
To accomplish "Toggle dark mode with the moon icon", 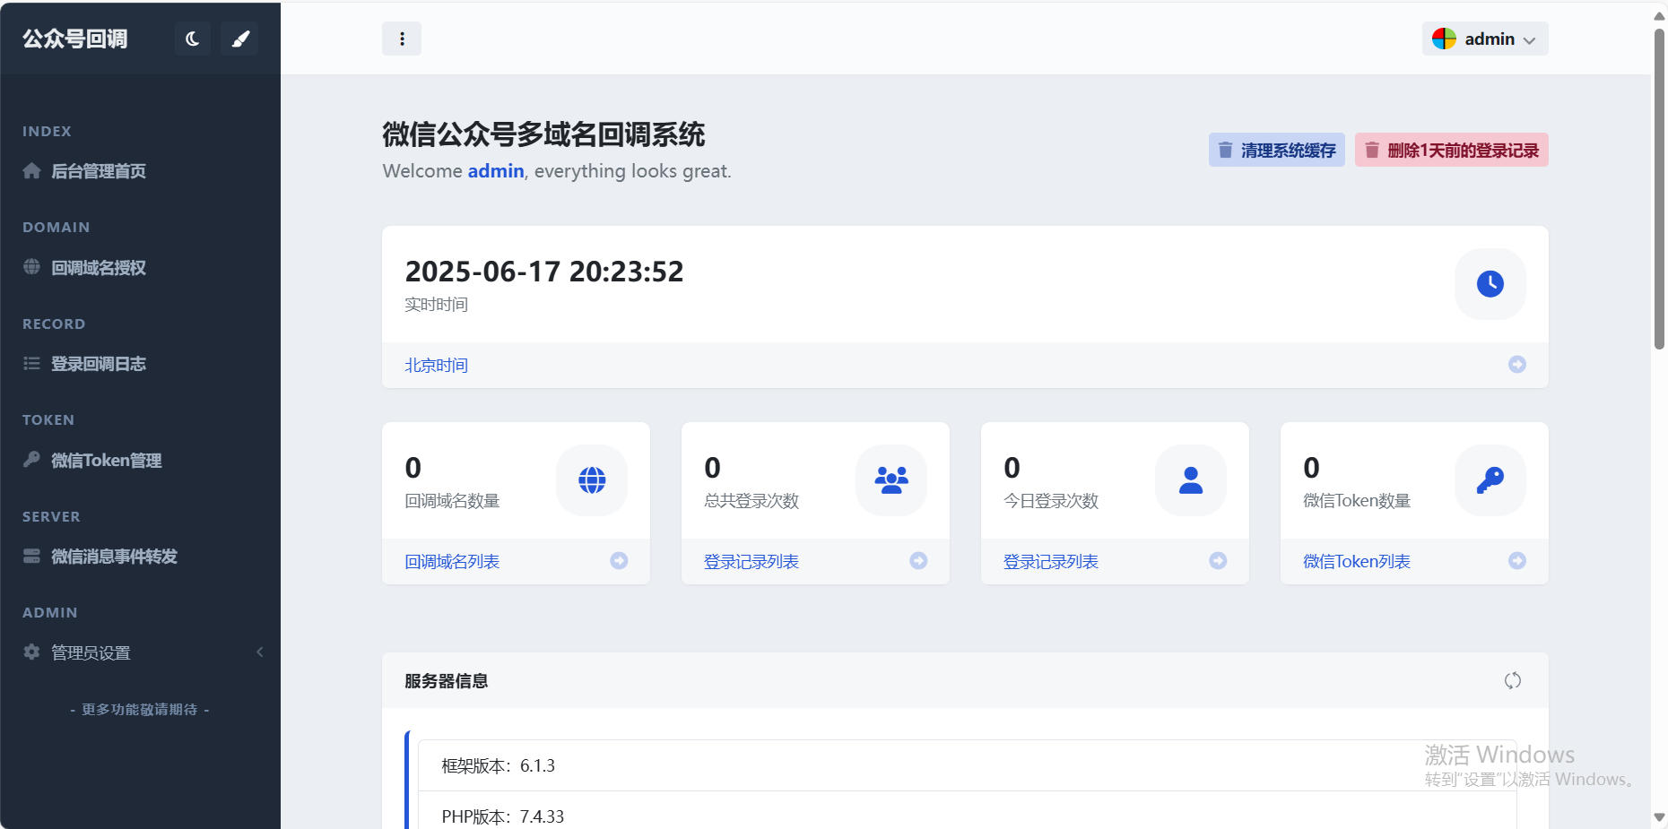I will tap(193, 39).
